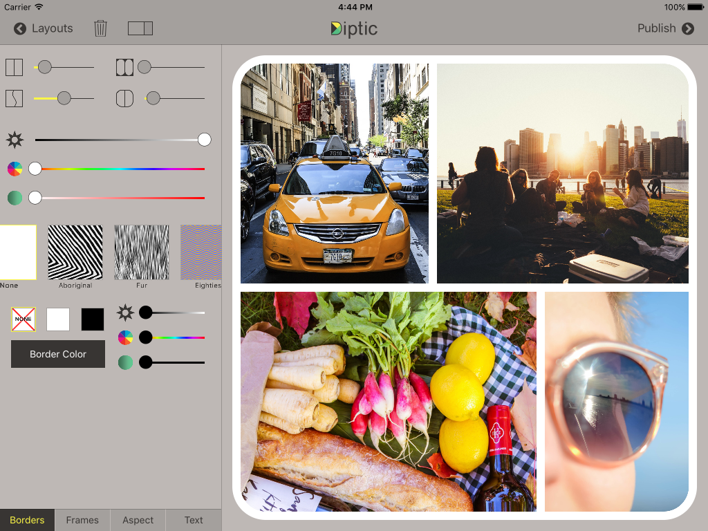Adjust the outer roundness slider
This screenshot has height=531, width=708.
(x=175, y=98)
